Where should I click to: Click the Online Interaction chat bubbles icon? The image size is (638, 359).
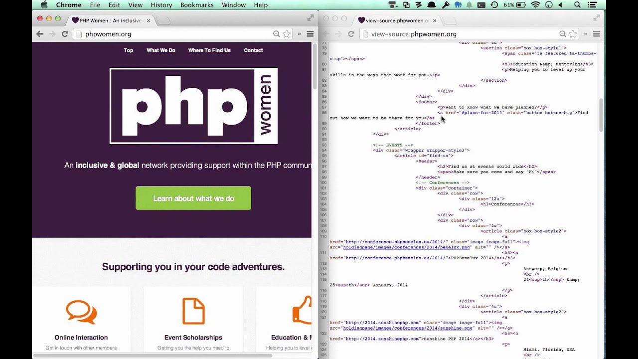[81, 312]
